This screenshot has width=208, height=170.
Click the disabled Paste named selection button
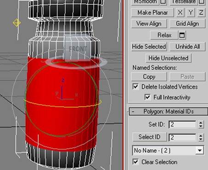187,76
